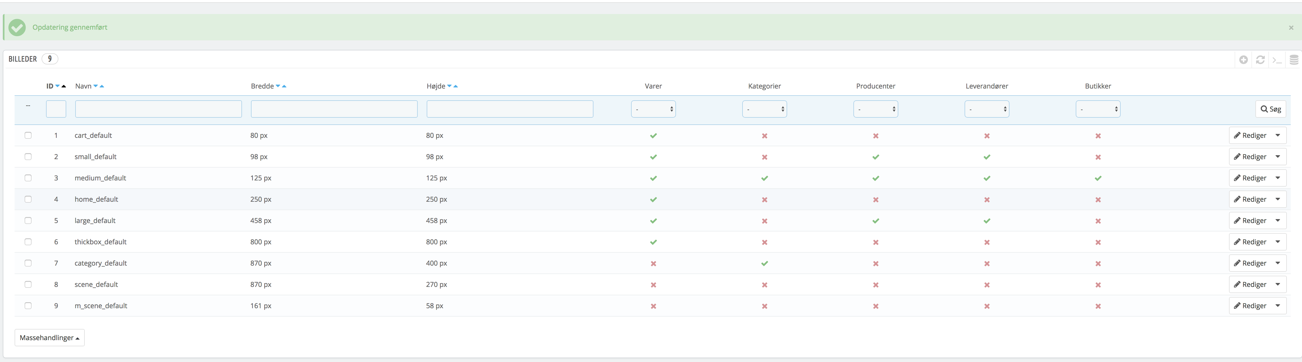Click the Bredde filter input field
This screenshot has width=1302, height=362.
point(334,109)
